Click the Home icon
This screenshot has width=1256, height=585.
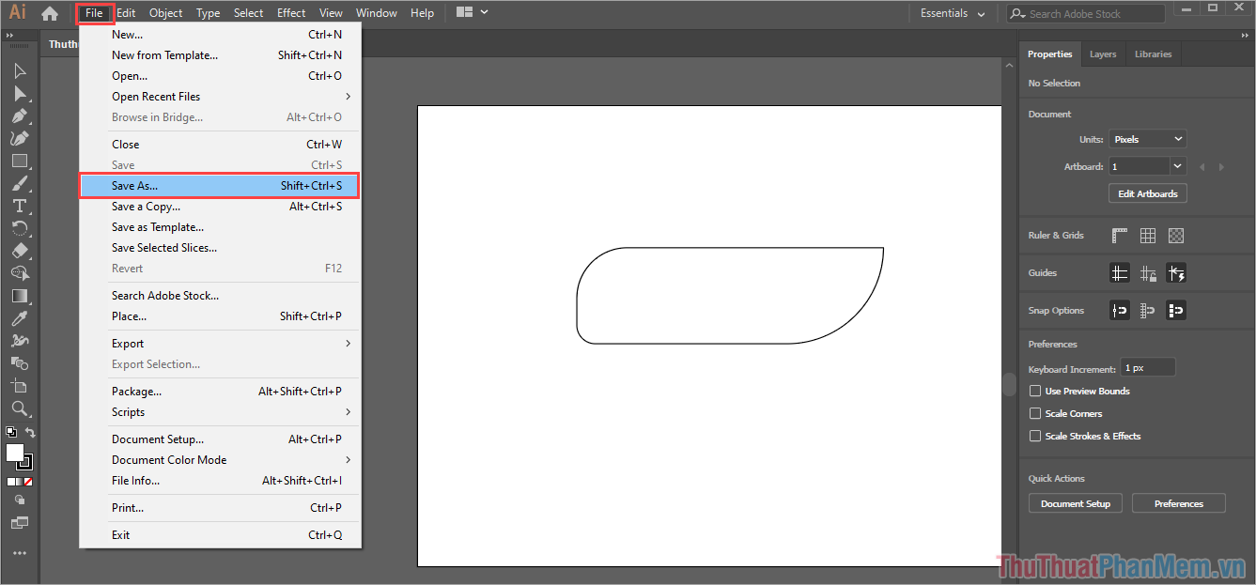click(50, 13)
